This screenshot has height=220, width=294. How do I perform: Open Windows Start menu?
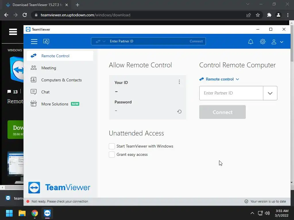[x=9, y=213]
